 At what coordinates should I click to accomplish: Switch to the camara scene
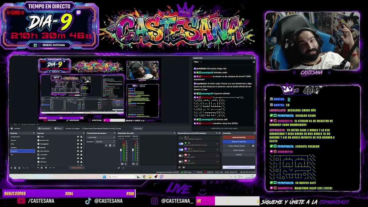point(22,147)
